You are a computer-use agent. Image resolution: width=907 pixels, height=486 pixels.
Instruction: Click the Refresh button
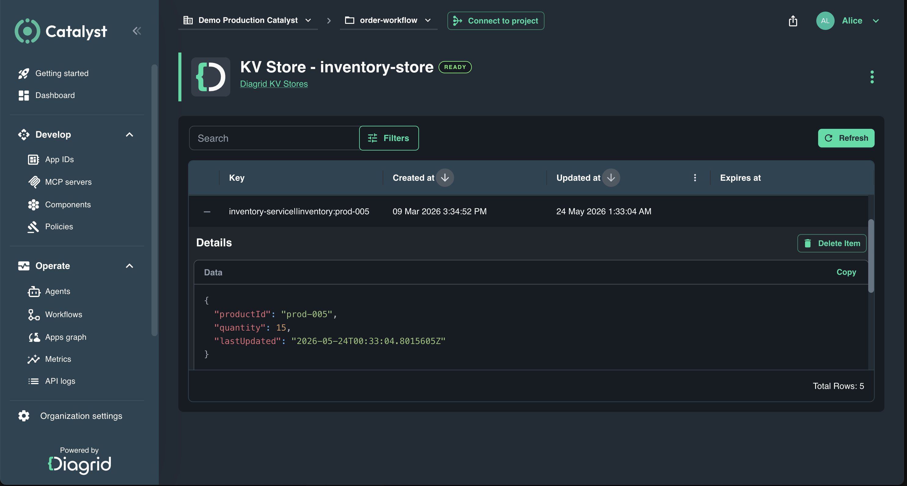pos(846,138)
